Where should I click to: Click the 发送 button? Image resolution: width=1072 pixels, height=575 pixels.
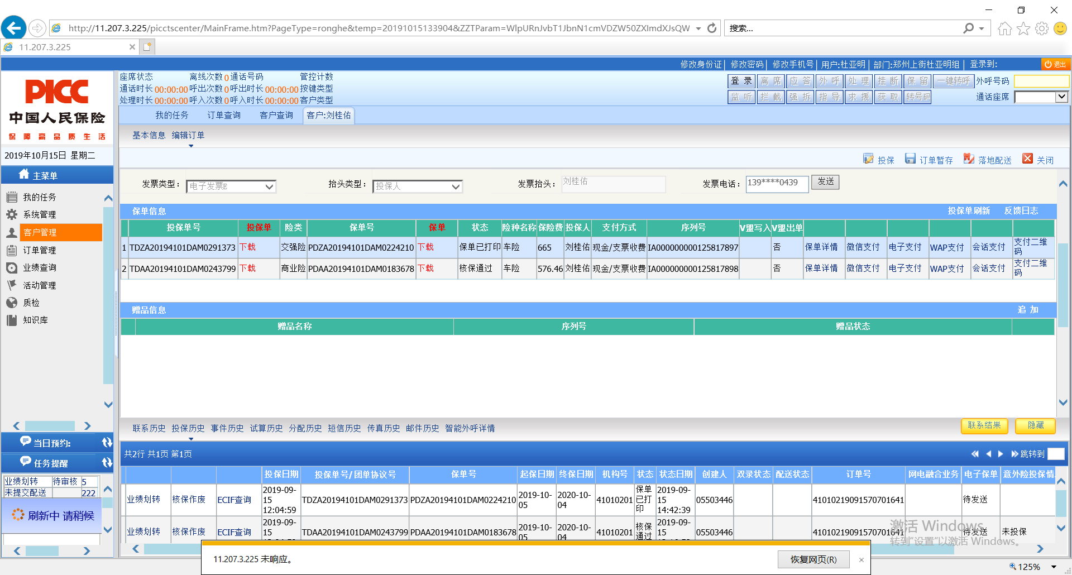[825, 182]
